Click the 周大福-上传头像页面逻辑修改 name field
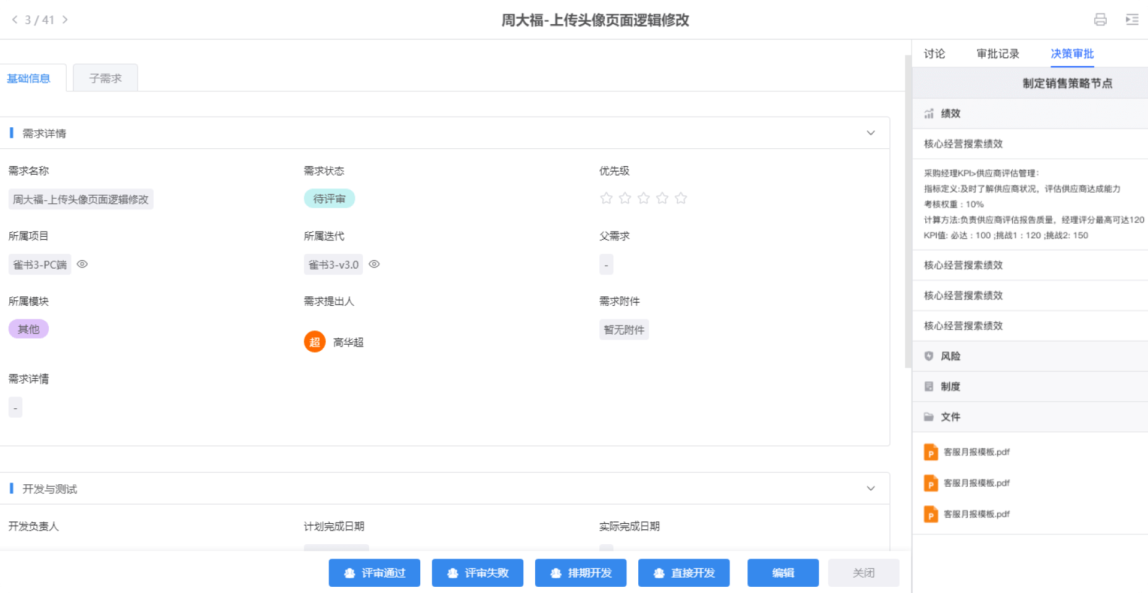Image resolution: width=1148 pixels, height=593 pixels. click(x=81, y=199)
